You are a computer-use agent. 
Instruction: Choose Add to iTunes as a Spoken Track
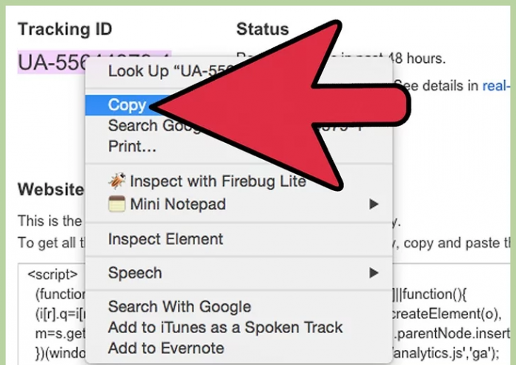pos(225,327)
